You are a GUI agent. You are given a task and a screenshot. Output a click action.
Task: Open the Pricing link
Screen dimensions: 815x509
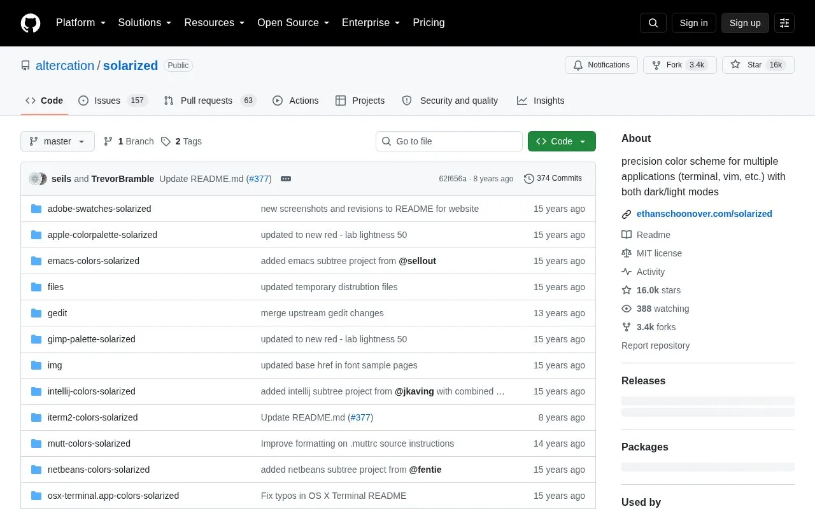[x=429, y=23]
